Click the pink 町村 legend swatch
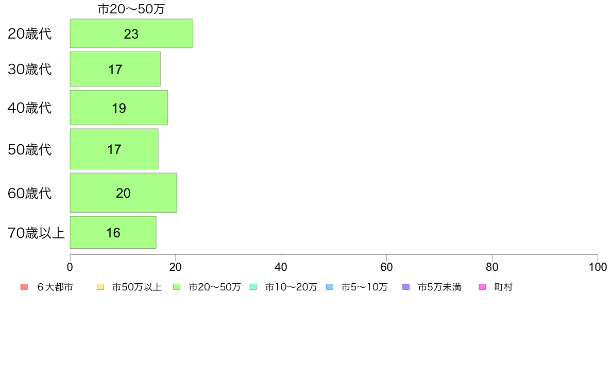Image resolution: width=612 pixels, height=379 pixels. point(482,287)
